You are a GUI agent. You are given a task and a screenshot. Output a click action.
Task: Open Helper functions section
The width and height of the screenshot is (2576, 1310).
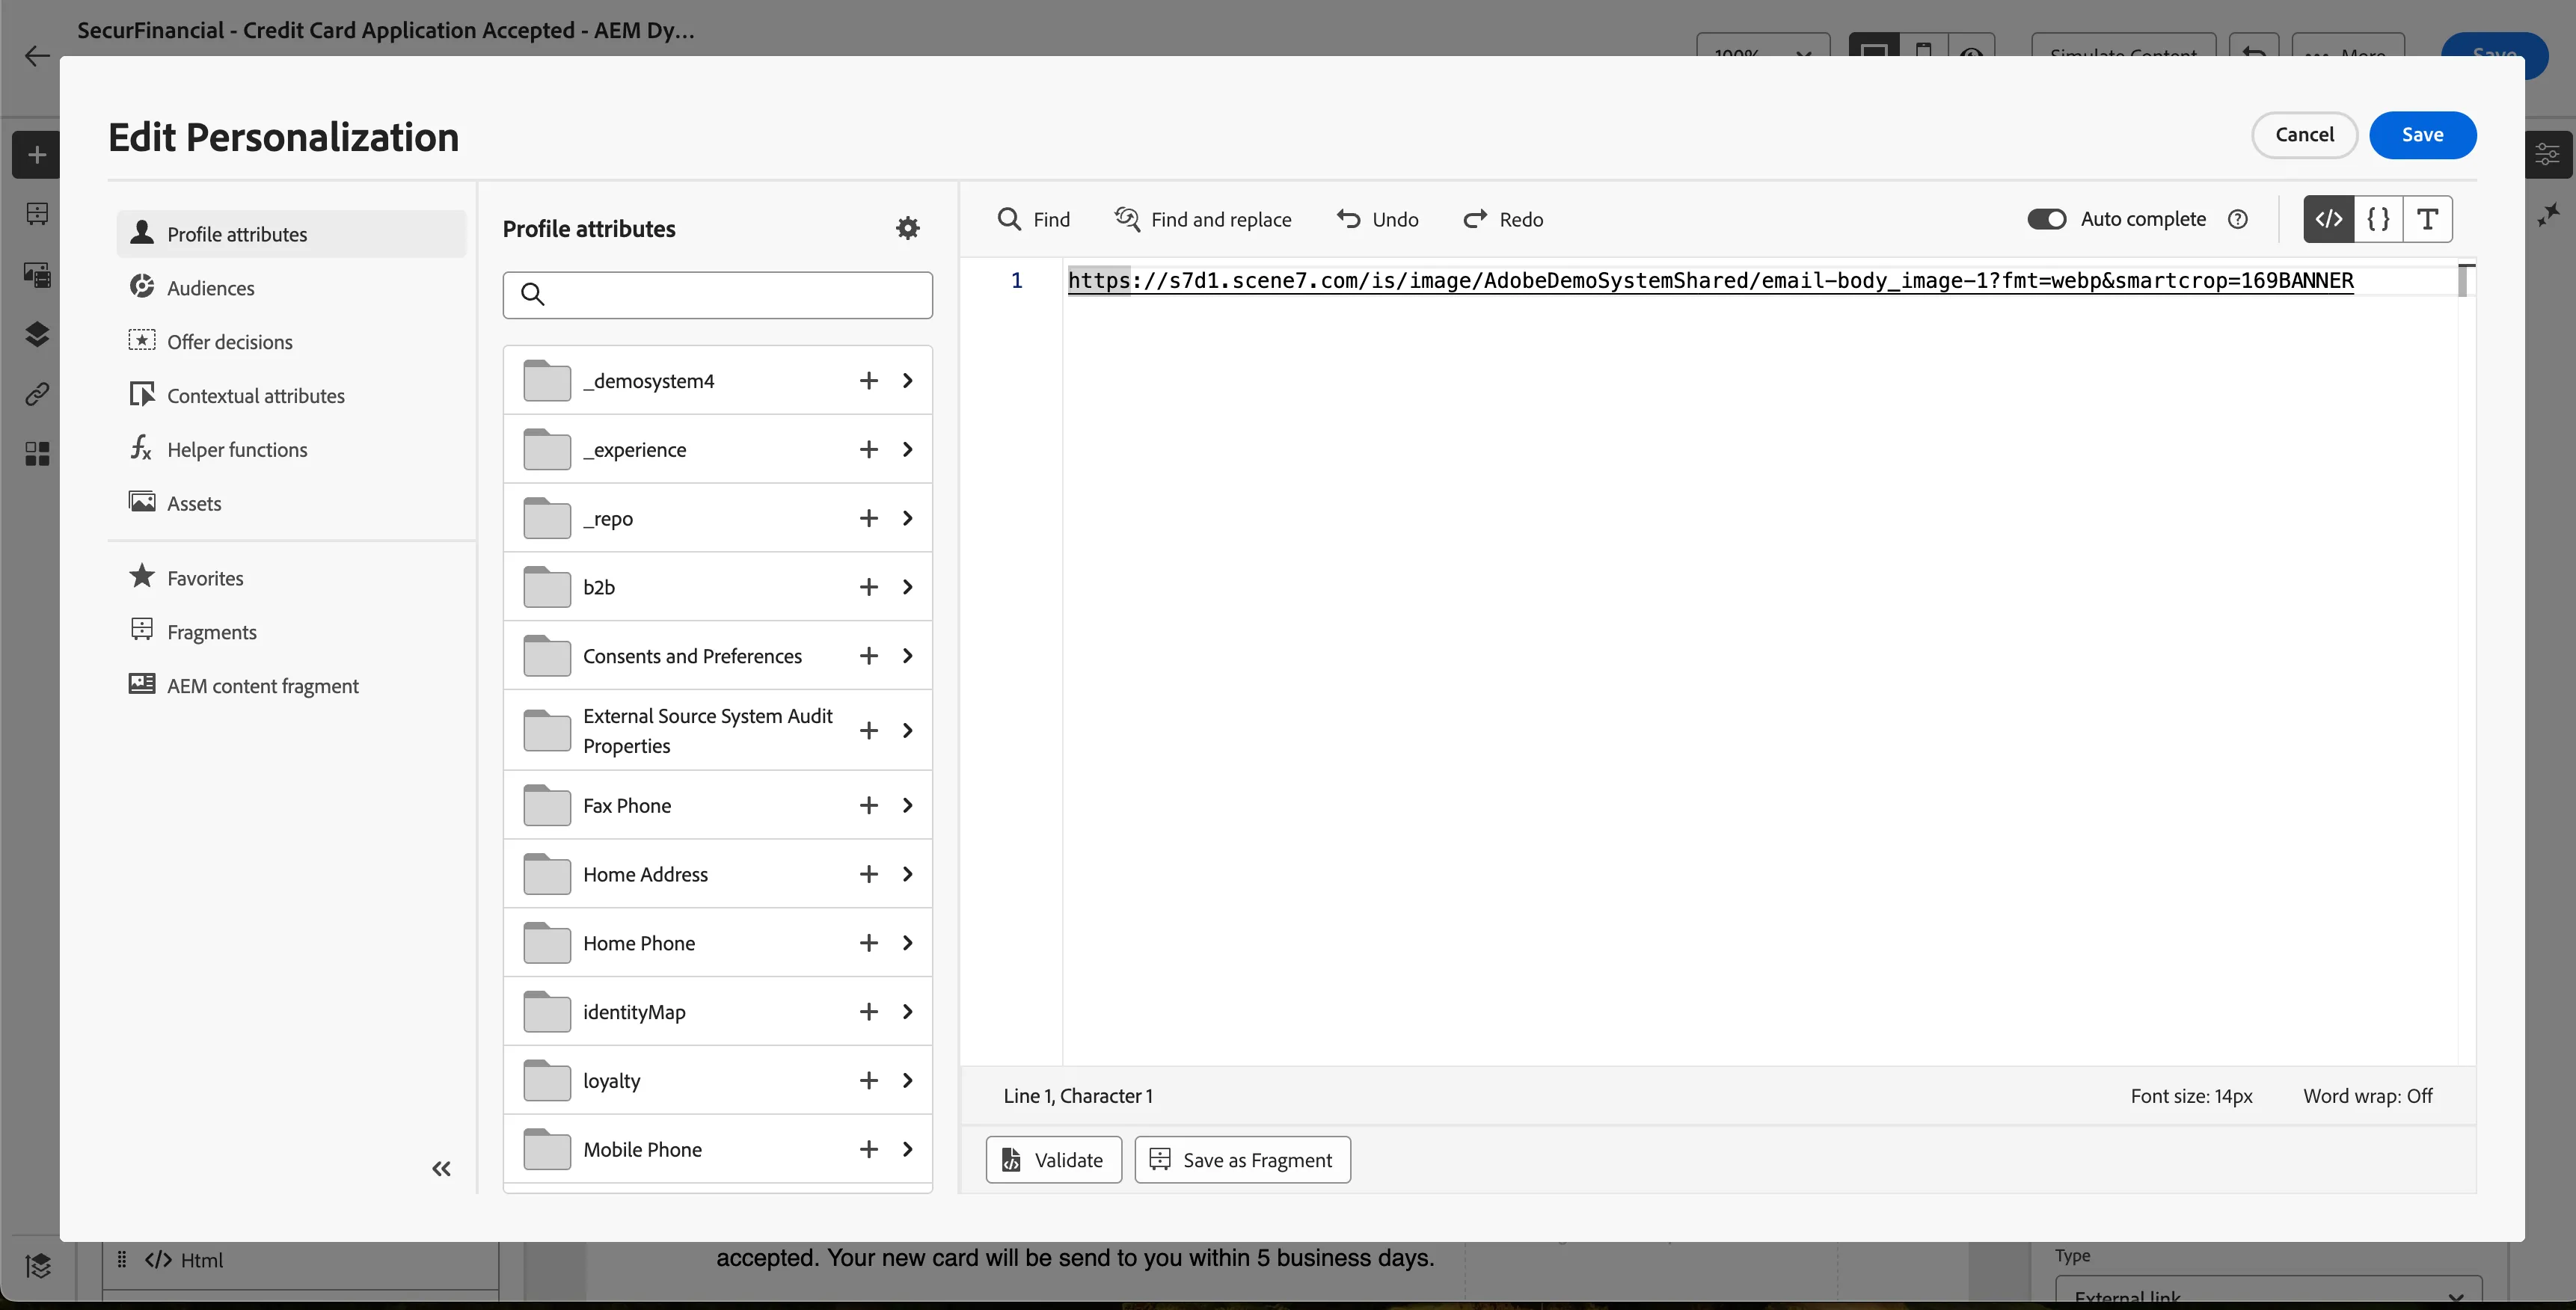(291, 450)
